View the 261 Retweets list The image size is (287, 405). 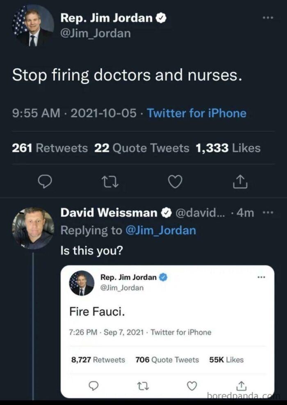[x=50, y=148]
